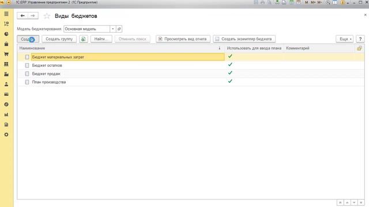
Task: Open the Еще dropdown menu
Action: 345,39
